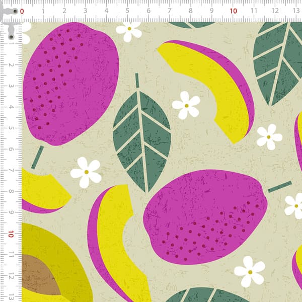Image resolution: width=302 pixels, height=302 pixels.
Task: Click number 12 on the top ruler
Action: pyautogui.click(x=275, y=11)
